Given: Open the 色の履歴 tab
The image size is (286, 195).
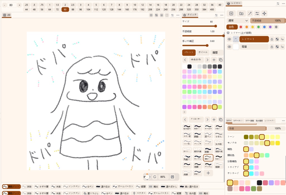Looking at the screenshot, I should coord(259,121).
